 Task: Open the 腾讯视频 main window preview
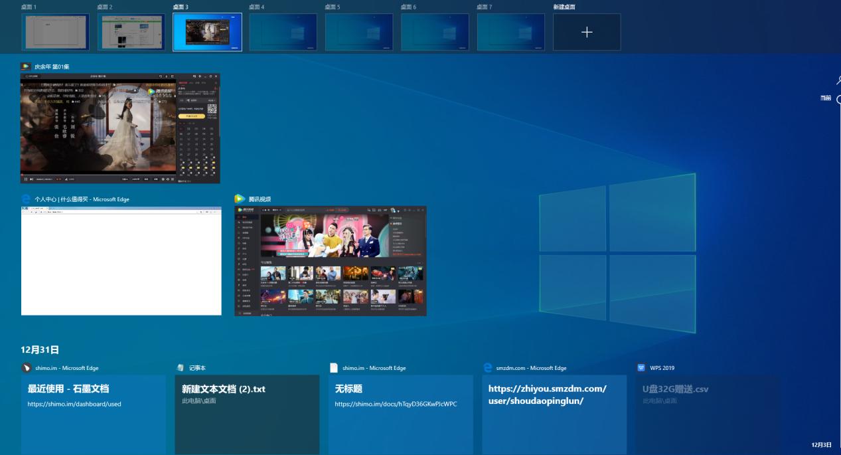(330, 260)
